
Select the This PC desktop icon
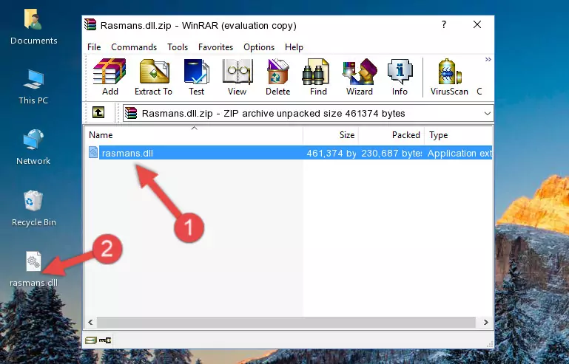(33, 87)
